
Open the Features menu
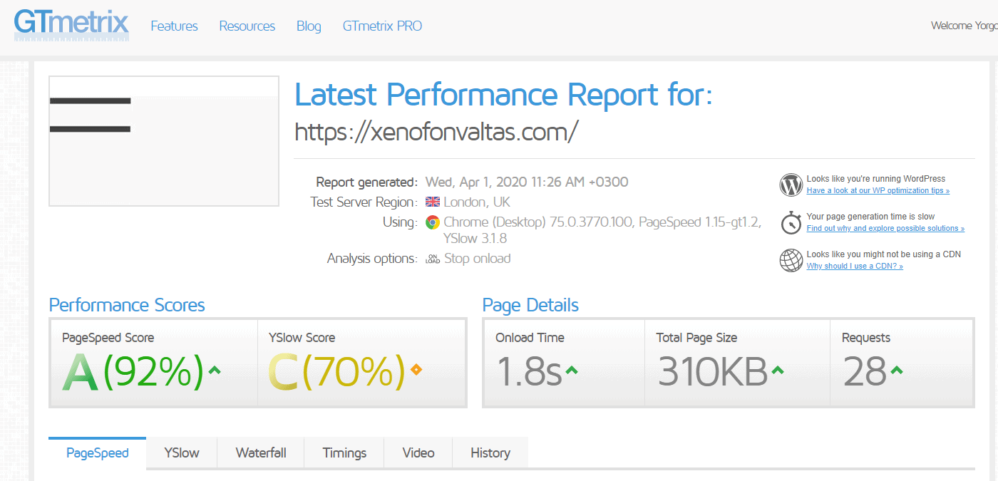point(175,26)
